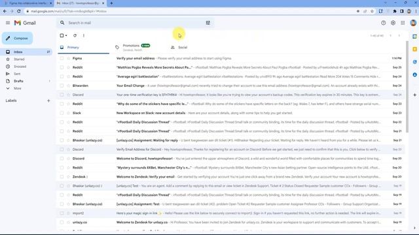Open Tasks in the side panel
This screenshot has width=419, height=235.
(414, 62)
